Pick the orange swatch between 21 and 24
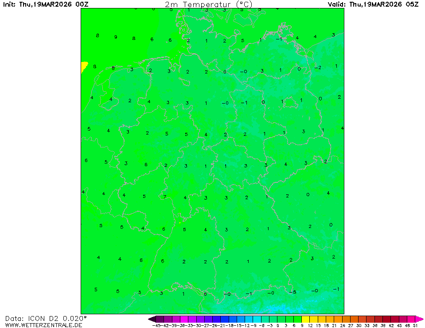Screen dimensions: 425x328 point(338,319)
